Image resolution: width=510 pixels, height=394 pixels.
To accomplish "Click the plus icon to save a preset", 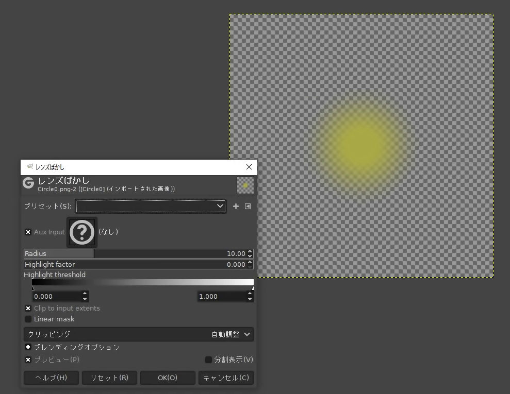I will [x=236, y=206].
